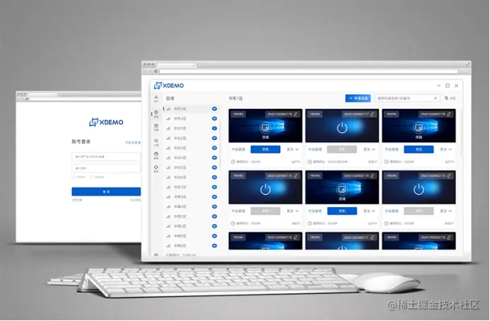Click the 华东1区 heading above the cards
Viewport: 490px width, 321px height.
click(x=235, y=98)
